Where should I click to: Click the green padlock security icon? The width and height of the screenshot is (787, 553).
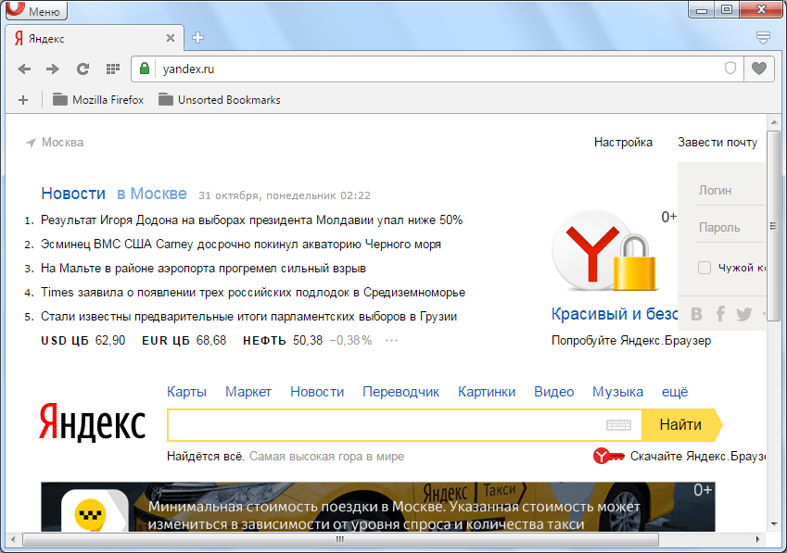click(x=145, y=69)
